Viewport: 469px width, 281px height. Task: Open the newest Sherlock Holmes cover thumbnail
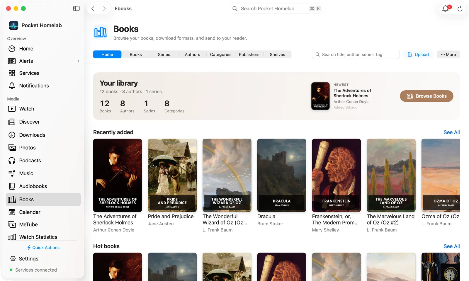320,96
